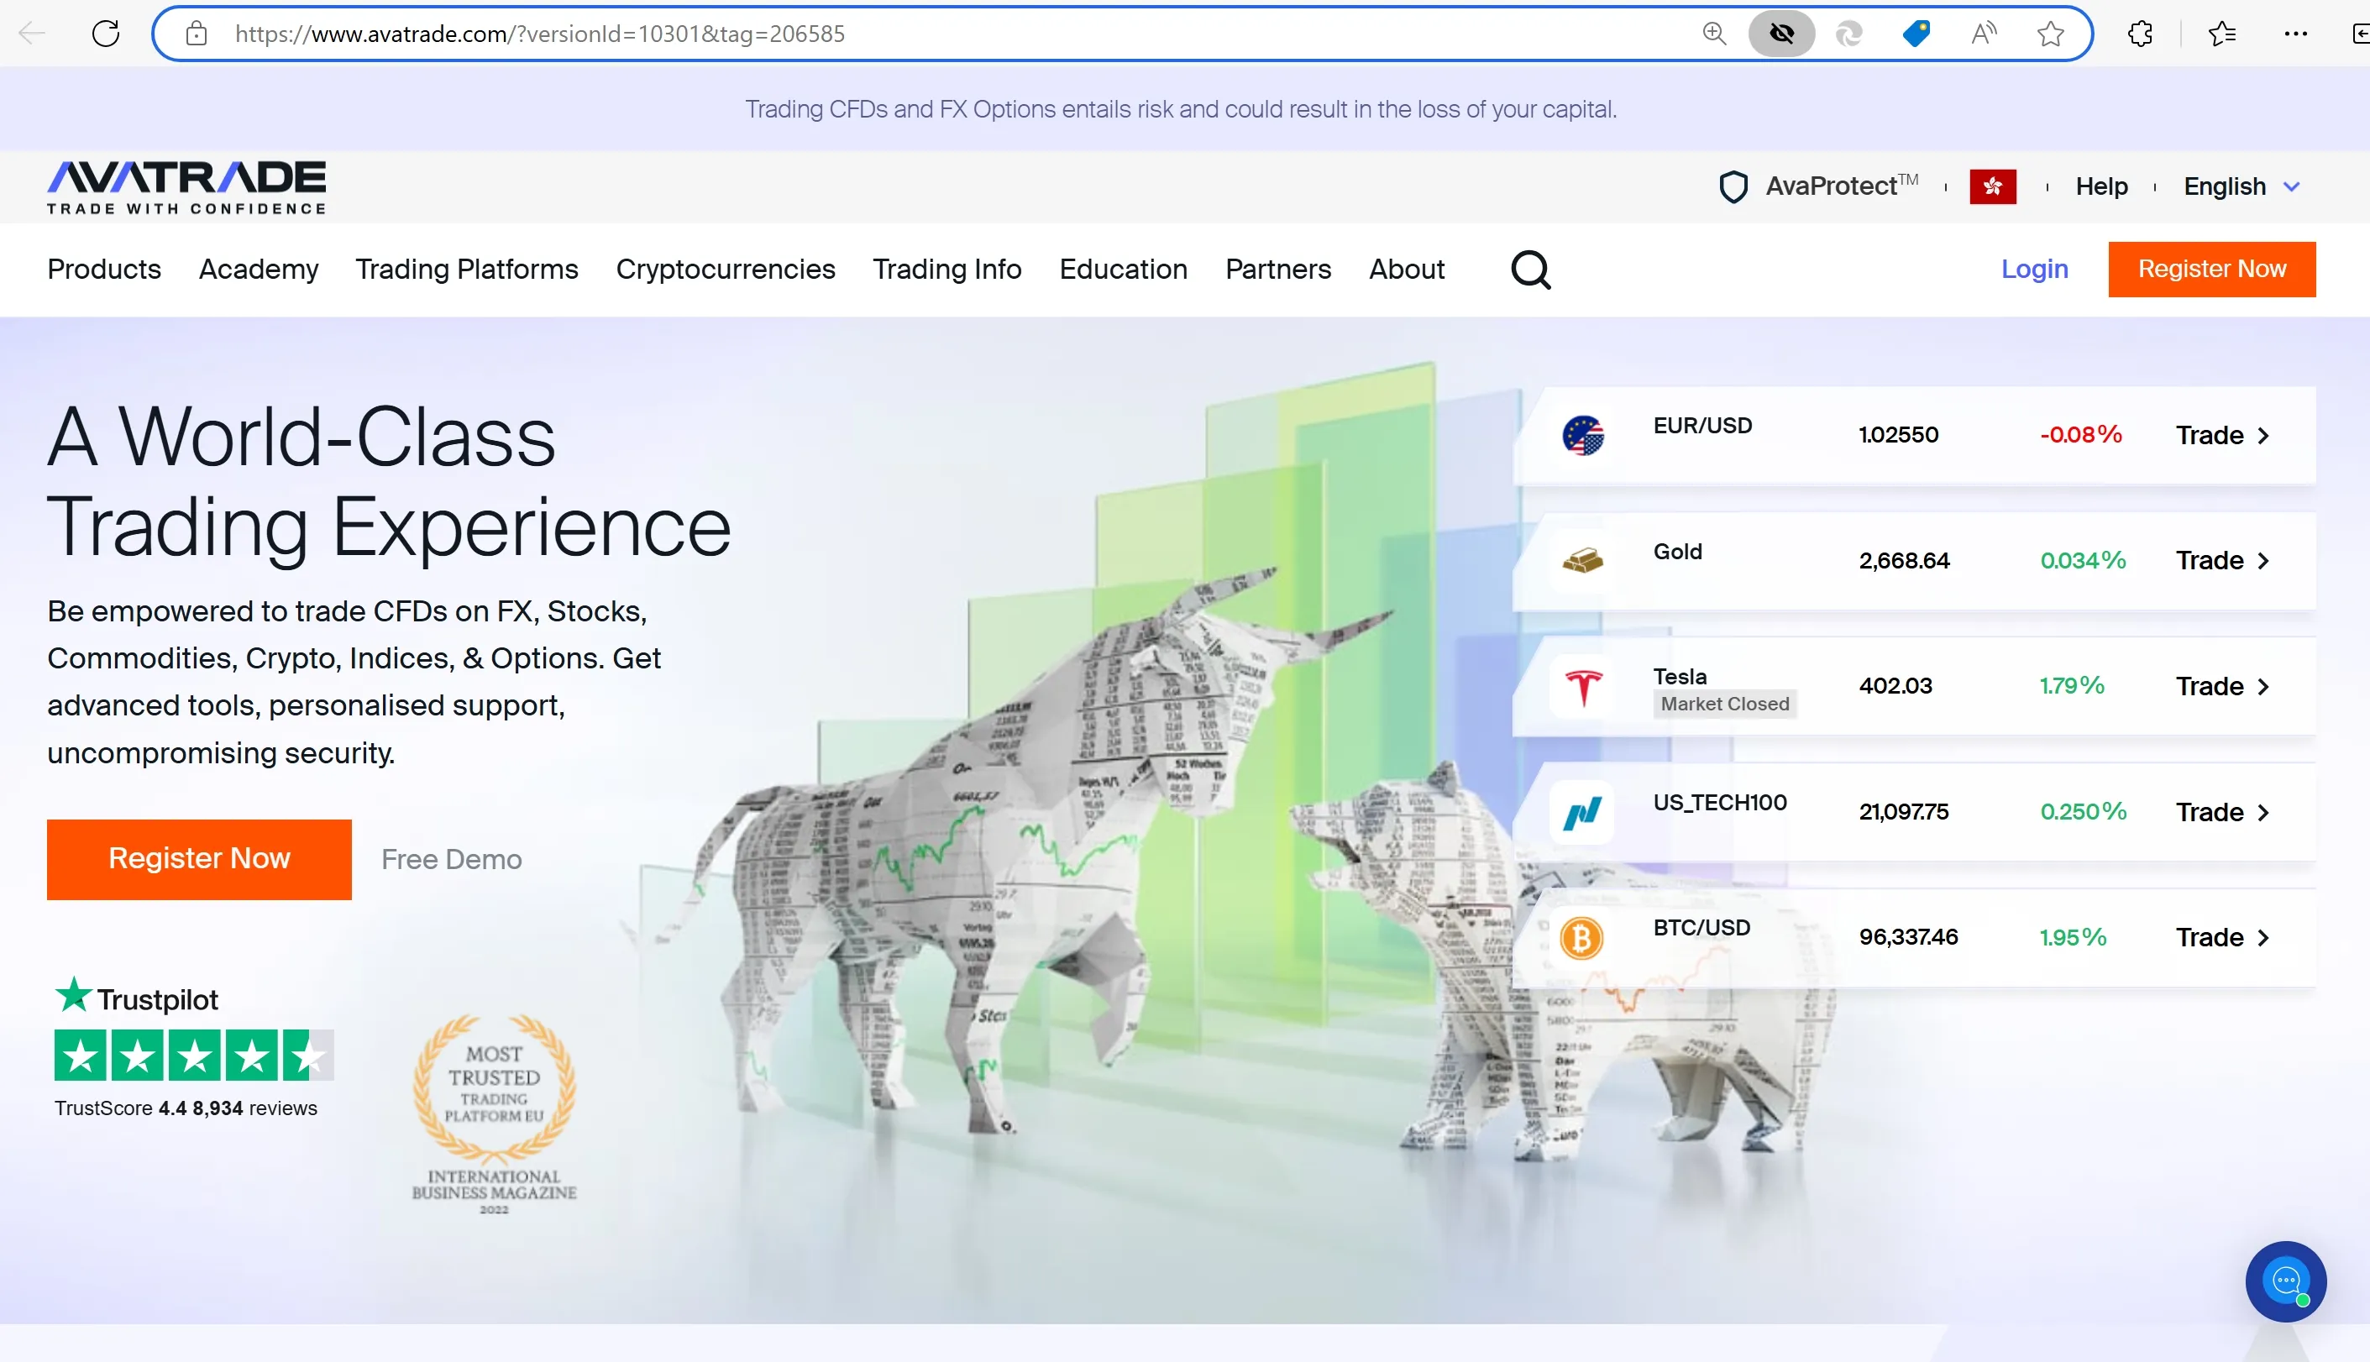Image resolution: width=2370 pixels, height=1362 pixels.
Task: Toggle the tracking prevention eye icon
Action: (x=1782, y=34)
